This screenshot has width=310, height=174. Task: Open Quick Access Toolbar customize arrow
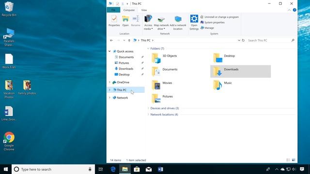pyautogui.click(x=127, y=4)
